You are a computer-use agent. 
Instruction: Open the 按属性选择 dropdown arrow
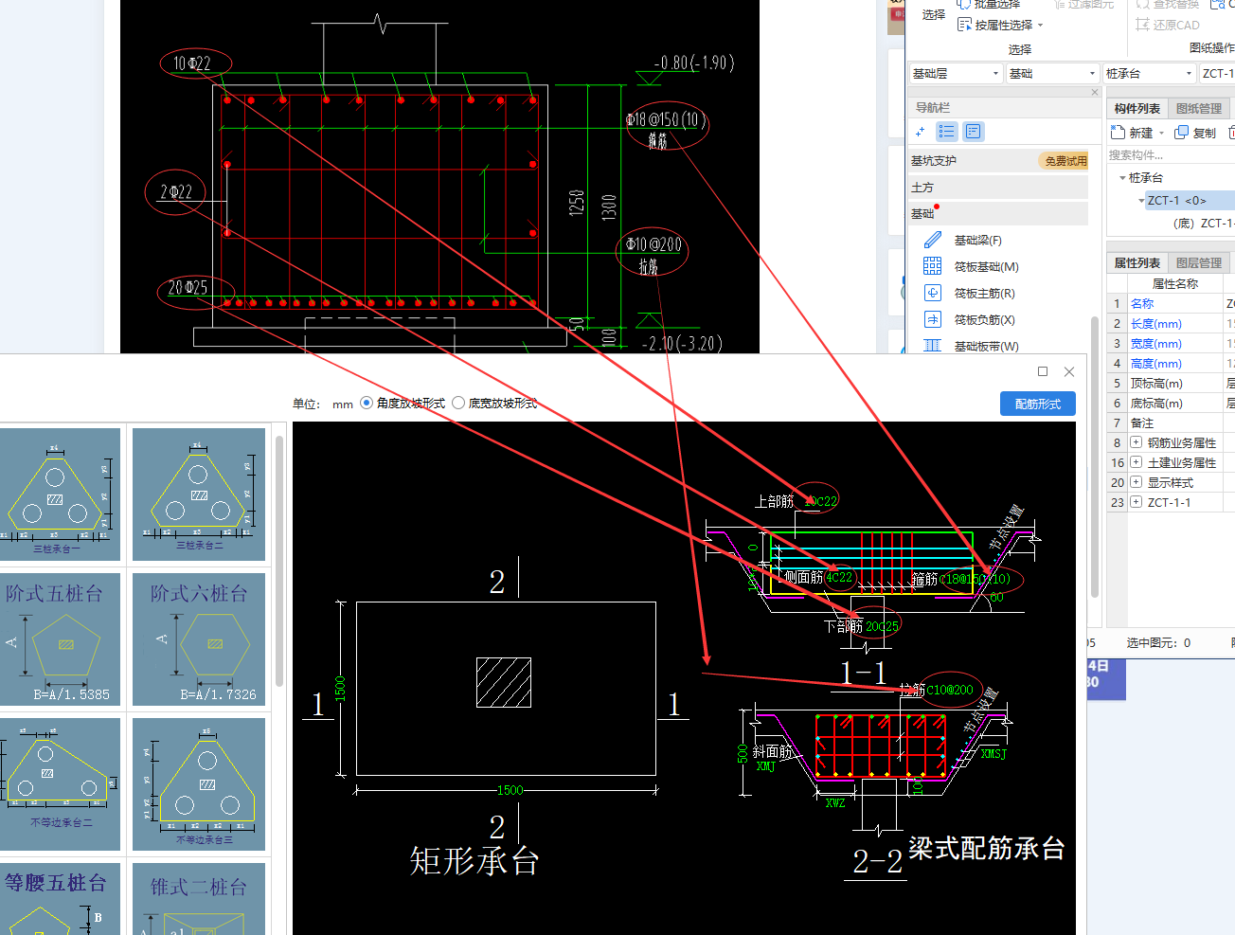coord(1040,26)
